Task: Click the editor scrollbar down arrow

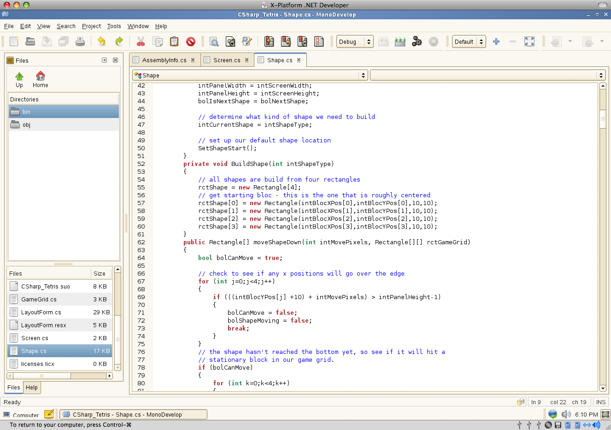Action: [x=603, y=389]
